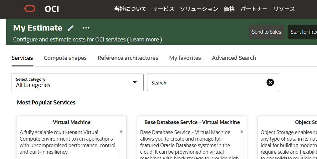Click the All Categories value text
317x159 pixels.
point(33,85)
